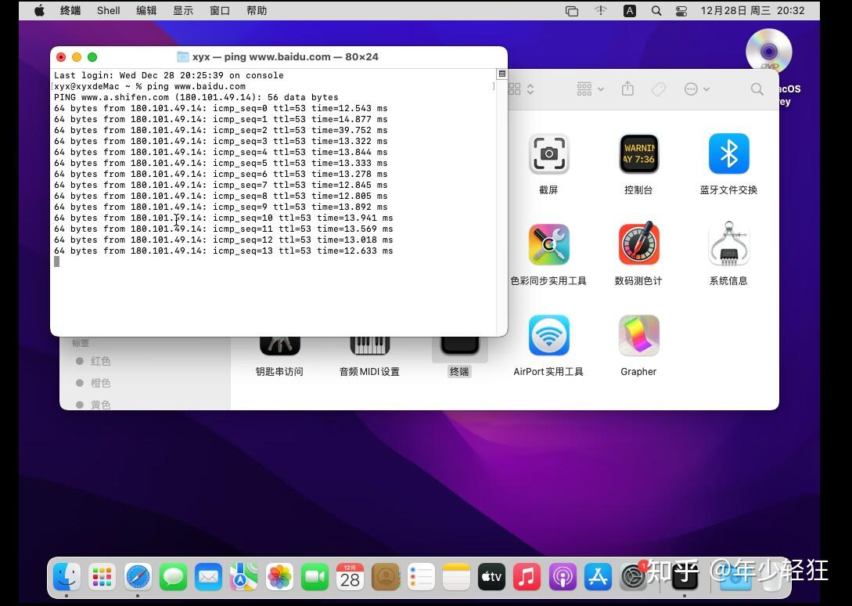Screen dimensions: 852x606
Task: Open the 窗口 menu in menu bar
Action: tap(217, 10)
